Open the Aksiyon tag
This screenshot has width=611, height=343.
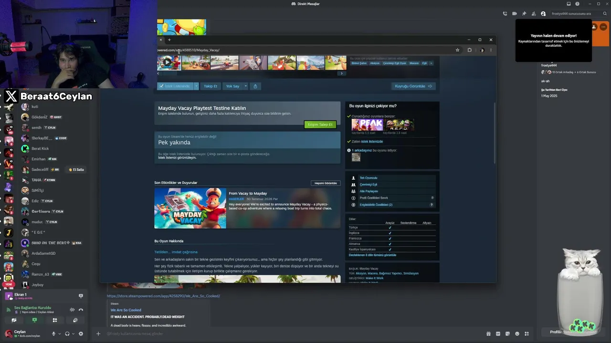[x=375, y=63]
